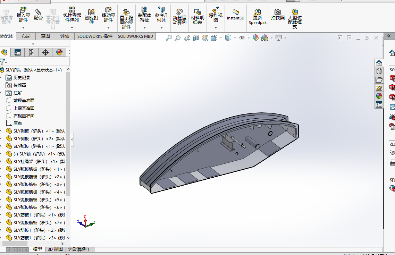Viewport: 395px width, 255px height.
Task: Start 新建运动算例 (New Motion Study)
Action: pyautogui.click(x=179, y=16)
